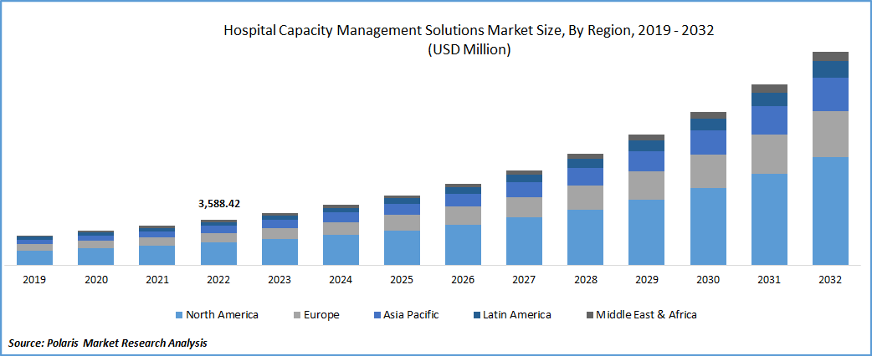Select Europe segment of 2031 bar
Viewport: 872px width, 356px height.
coord(769,154)
